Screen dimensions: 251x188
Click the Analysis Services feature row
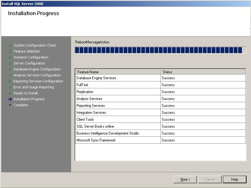160,99
